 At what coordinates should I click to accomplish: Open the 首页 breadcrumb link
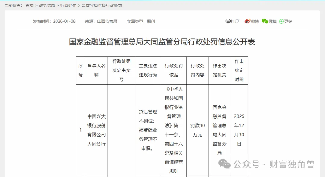pyautogui.click(x=29, y=6)
